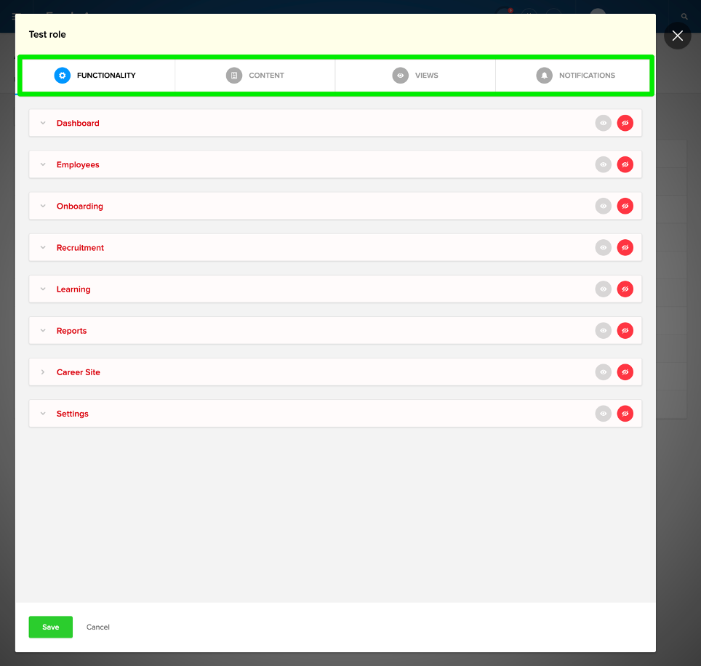This screenshot has height=666, width=701.
Task: Enable visibility for Learning row
Action: click(603, 289)
